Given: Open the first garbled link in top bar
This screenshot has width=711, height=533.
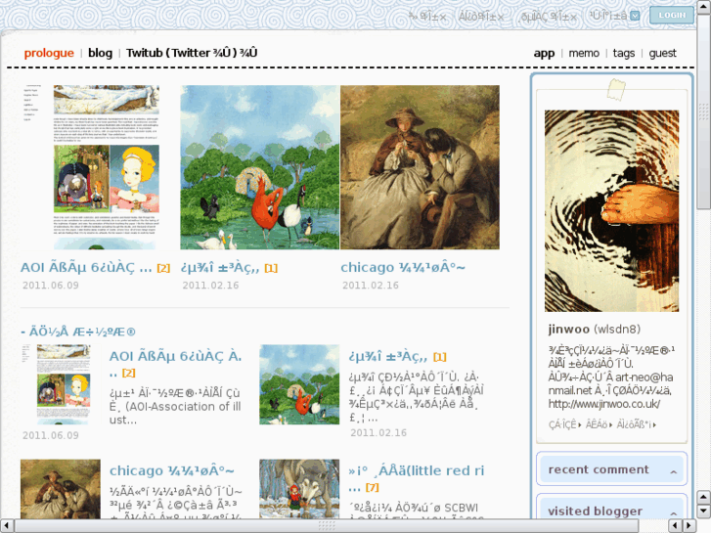Looking at the screenshot, I should 427,17.
